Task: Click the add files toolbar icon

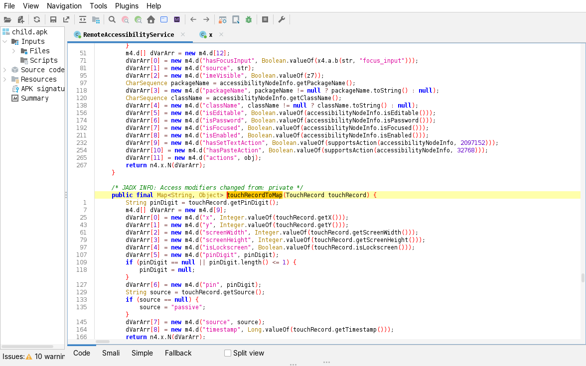Action: 21,20
